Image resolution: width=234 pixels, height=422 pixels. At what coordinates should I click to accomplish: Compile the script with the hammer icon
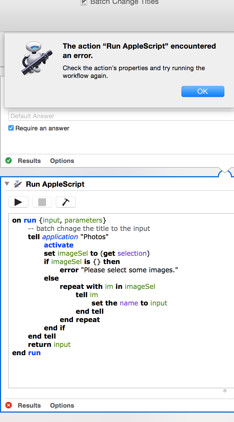(66, 202)
